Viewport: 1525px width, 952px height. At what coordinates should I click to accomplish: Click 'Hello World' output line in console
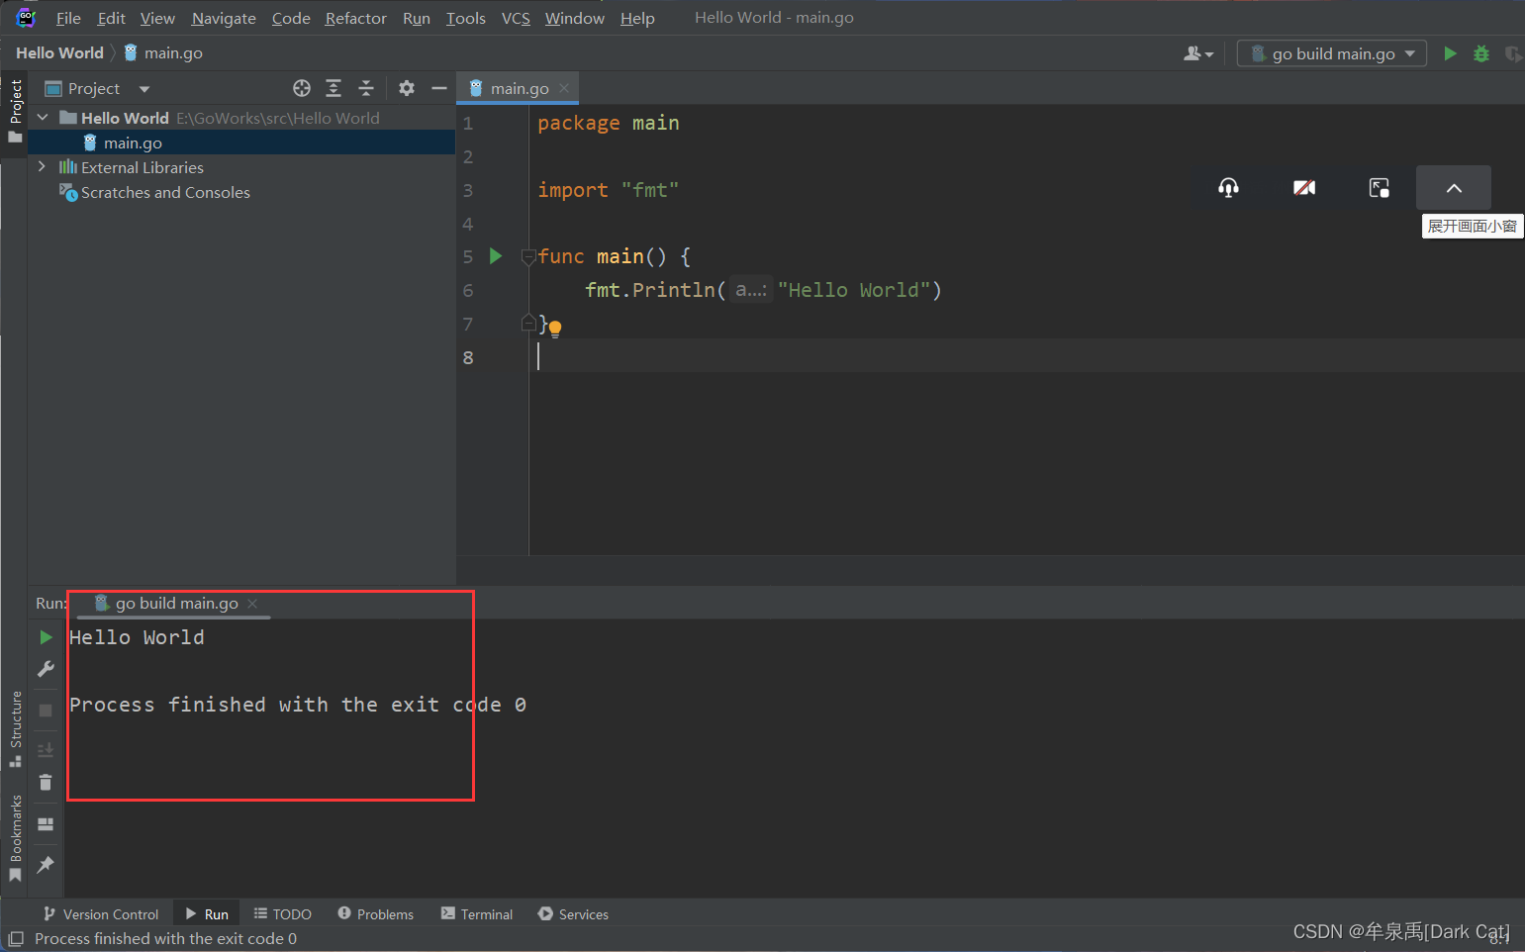click(x=137, y=637)
